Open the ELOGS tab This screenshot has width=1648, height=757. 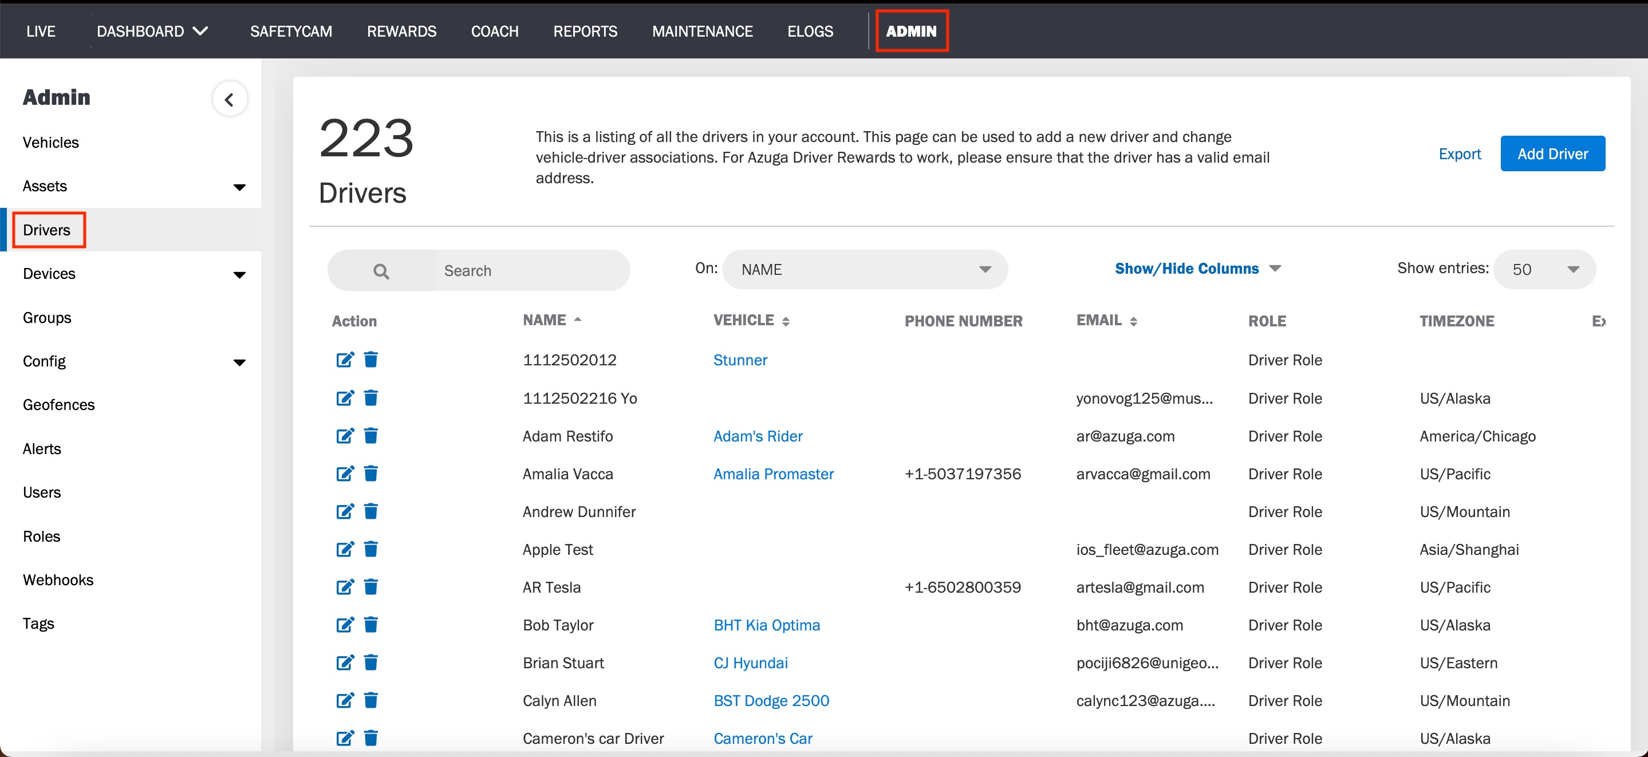pyautogui.click(x=811, y=31)
